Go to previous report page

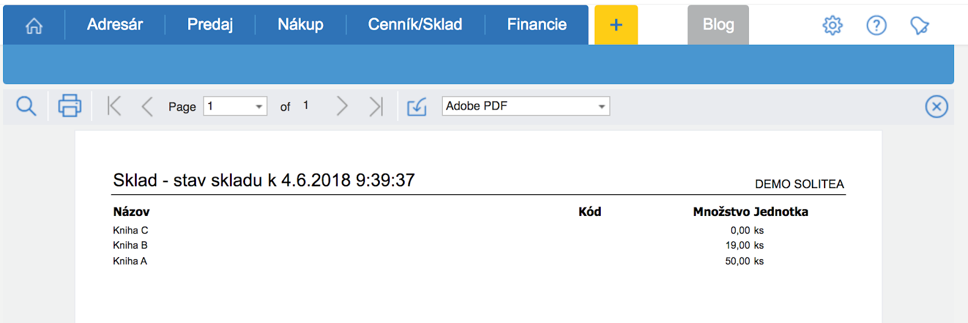(x=147, y=106)
